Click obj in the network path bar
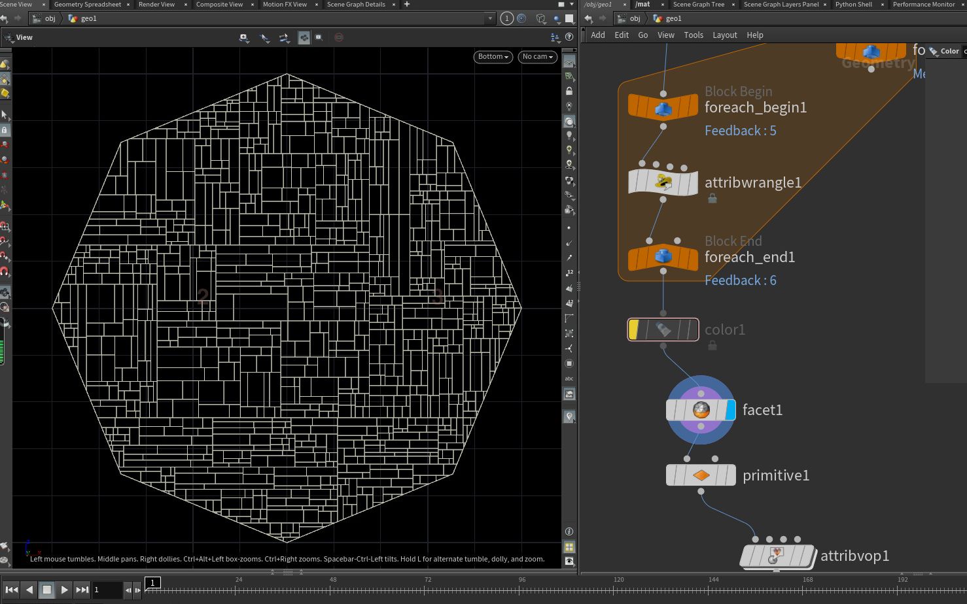 click(x=635, y=18)
